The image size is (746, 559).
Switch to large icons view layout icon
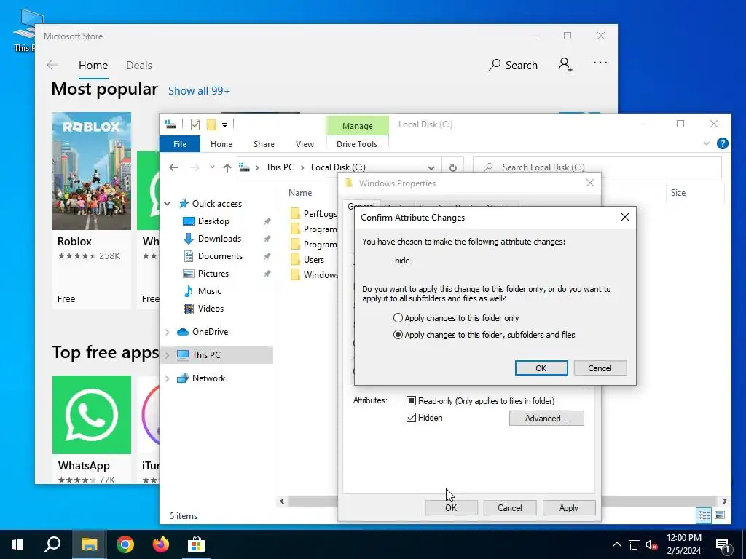tap(720, 515)
